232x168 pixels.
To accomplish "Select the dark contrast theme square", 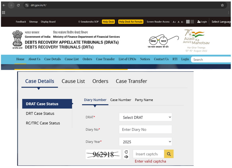I will tap(193, 22).
